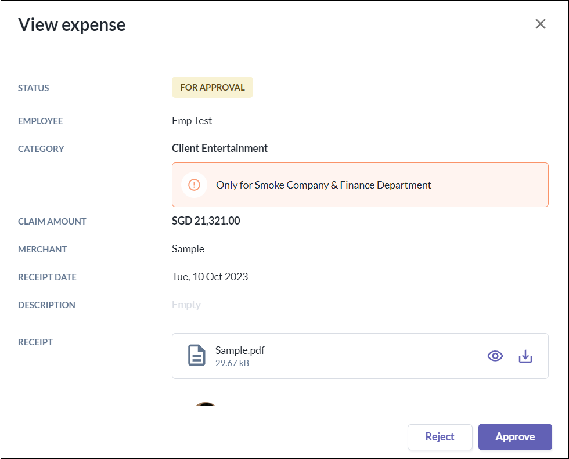
Task: Click the warning icon in the category notice
Action: pos(194,185)
